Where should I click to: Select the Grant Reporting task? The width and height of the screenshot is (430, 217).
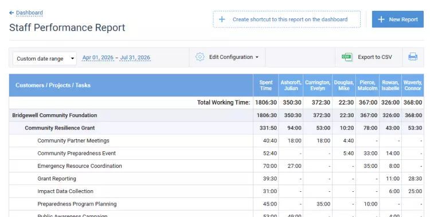coord(57,179)
